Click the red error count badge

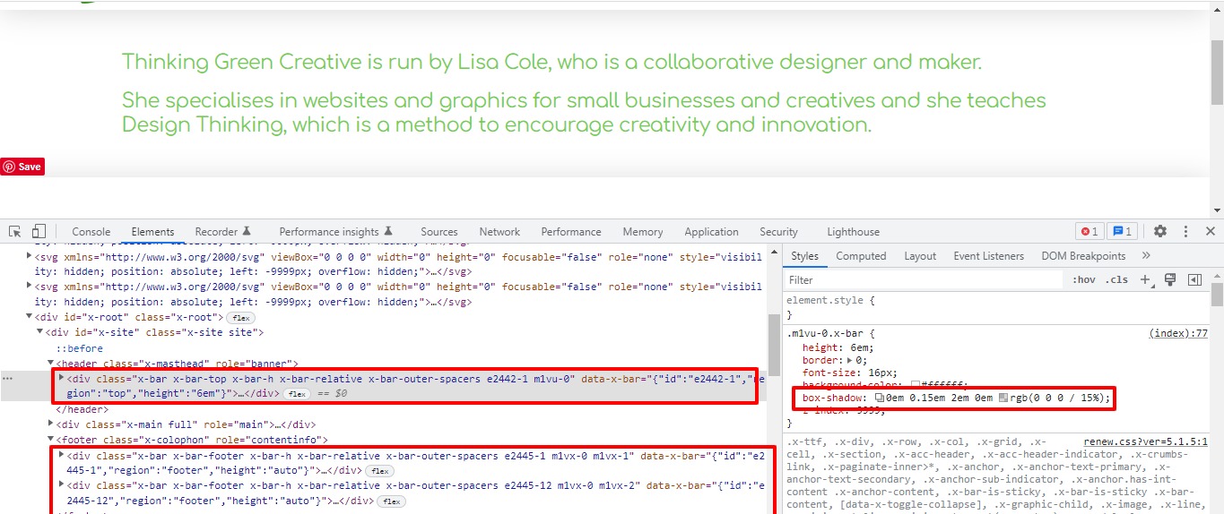[1089, 231]
